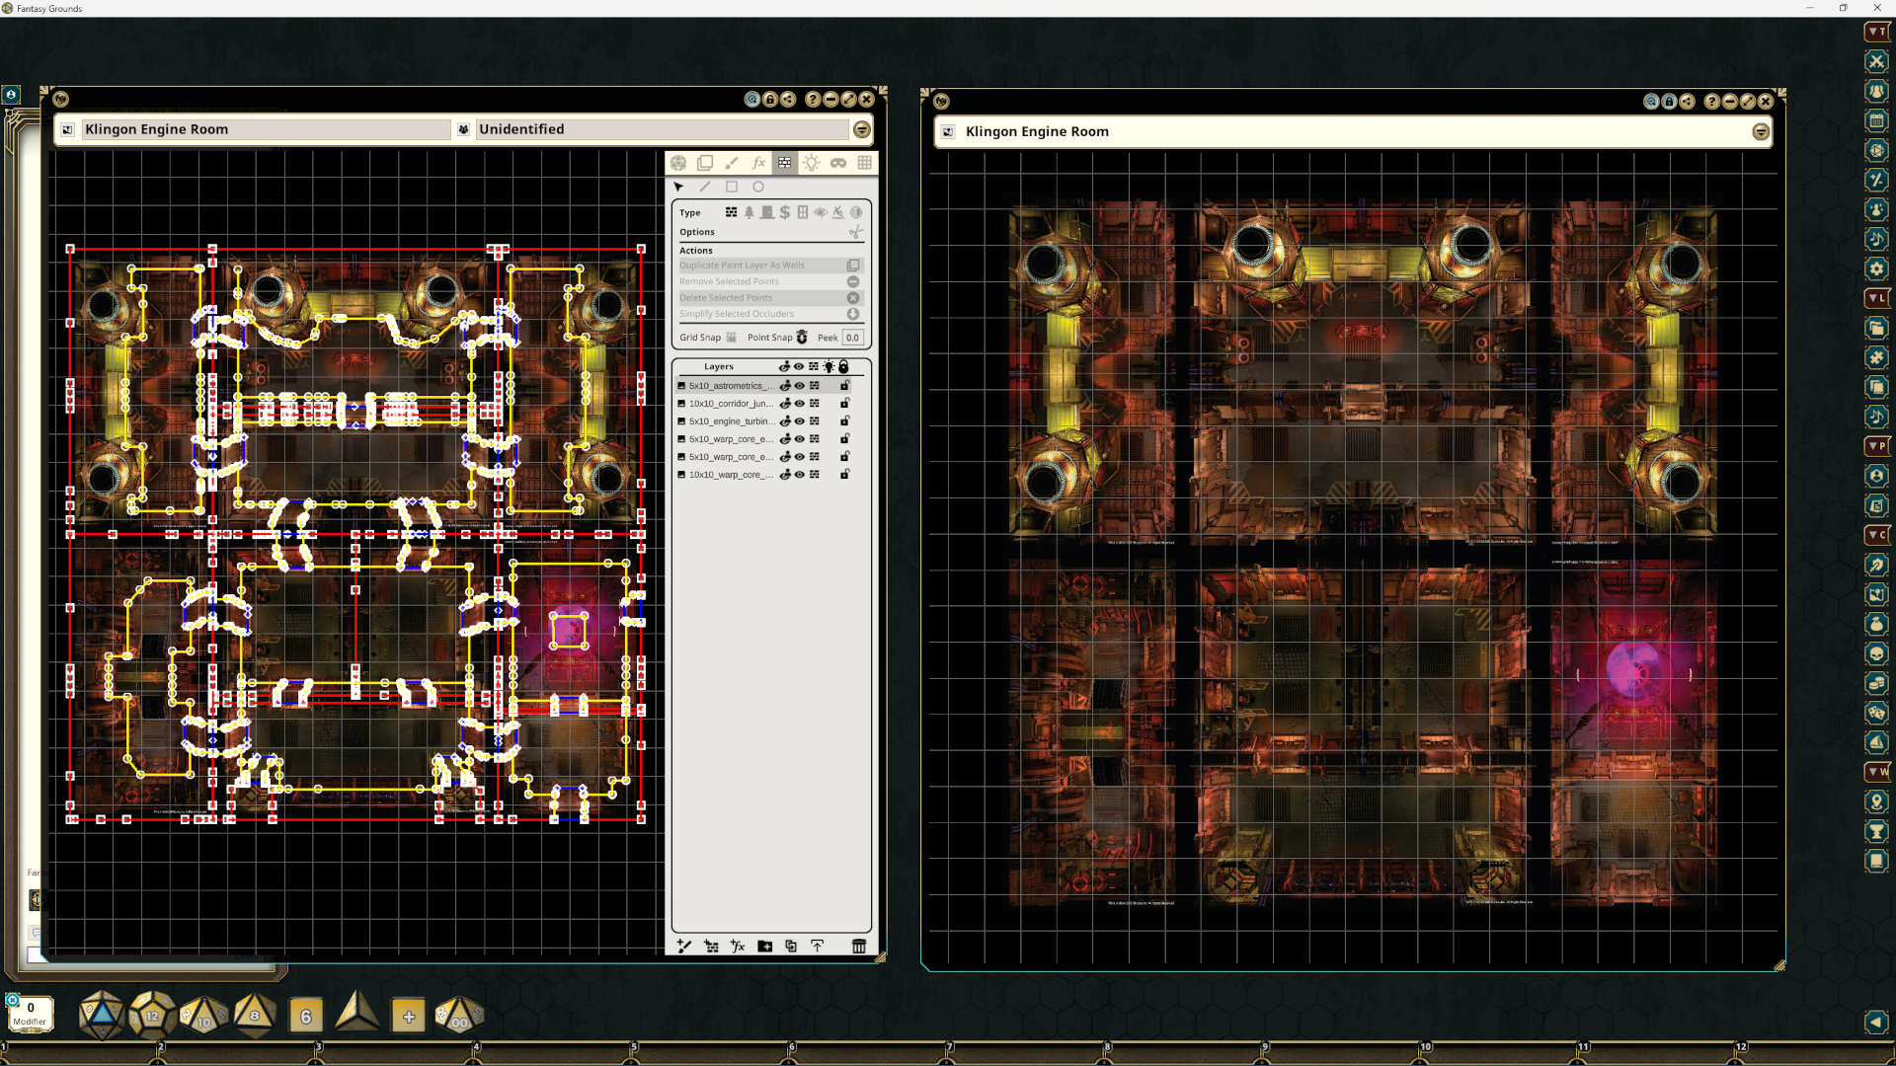Image resolution: width=1896 pixels, height=1066 pixels.
Task: Hide the 5x10_astrometrics layer with its eye toggle
Action: pyautogui.click(x=799, y=385)
